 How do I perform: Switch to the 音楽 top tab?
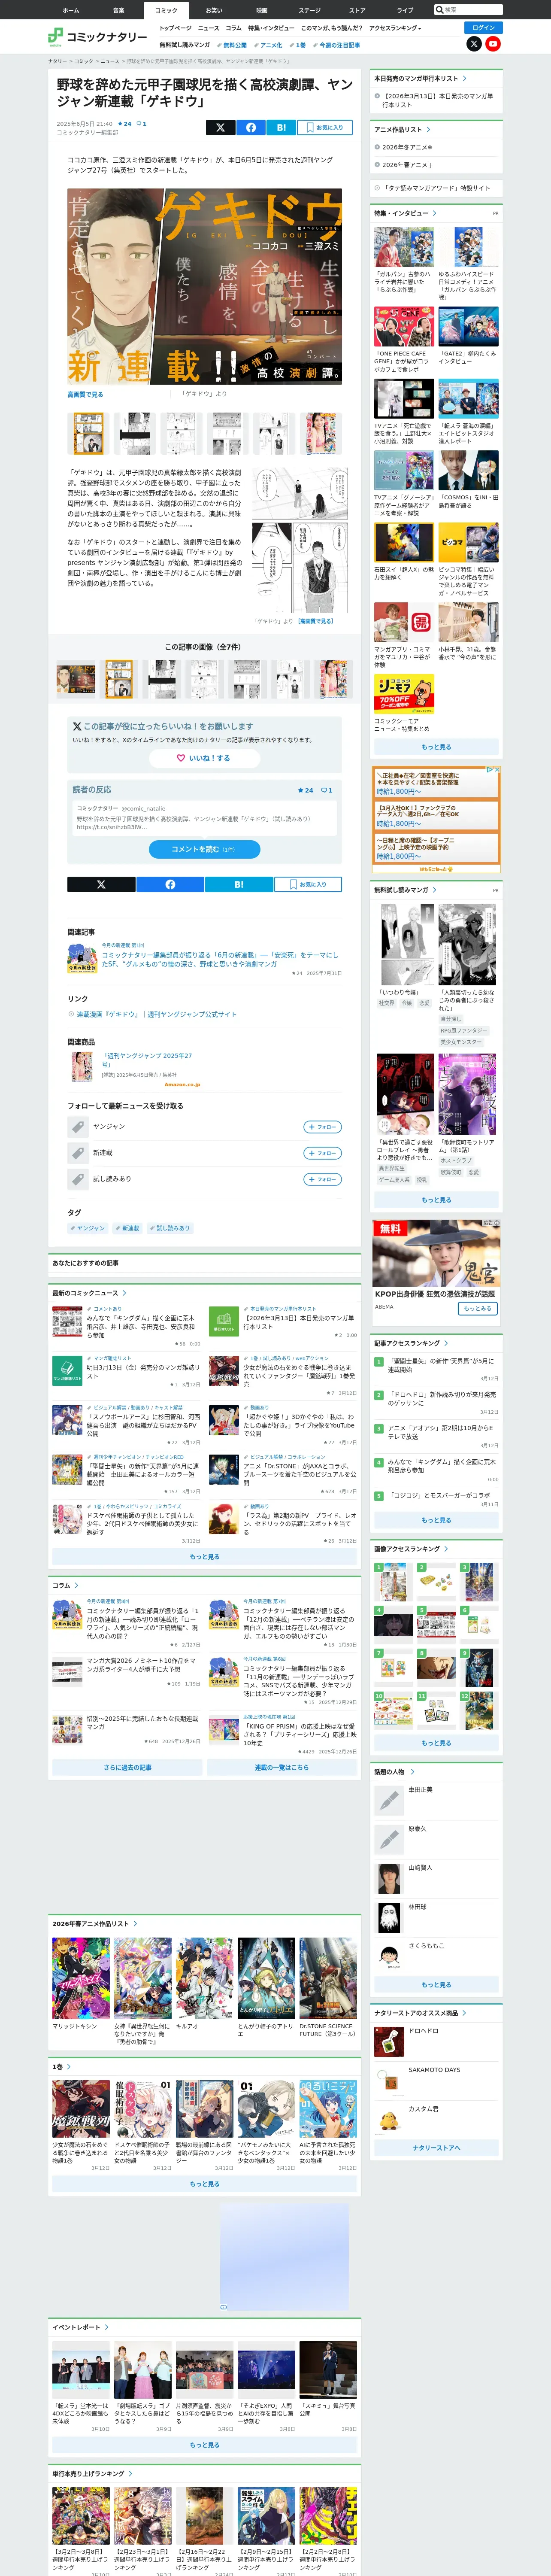tap(118, 10)
